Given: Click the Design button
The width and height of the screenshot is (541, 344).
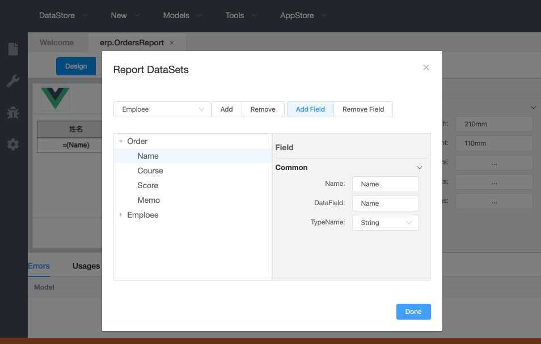Looking at the screenshot, I should pyautogui.click(x=76, y=66).
